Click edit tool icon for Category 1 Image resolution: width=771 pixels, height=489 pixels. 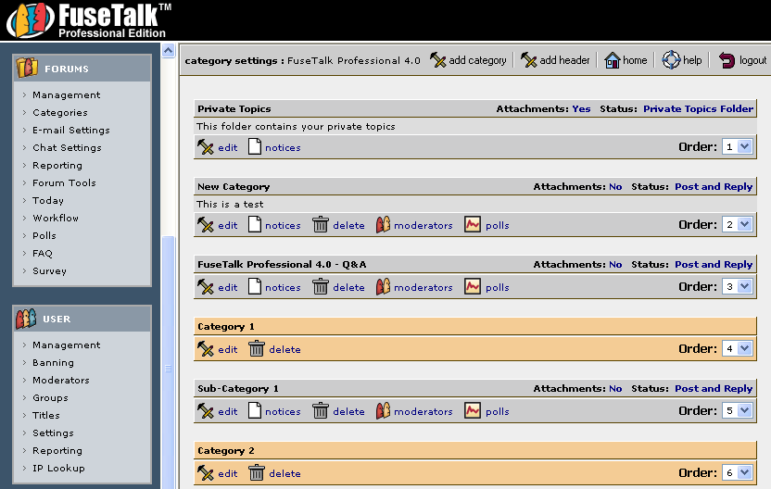[205, 349]
